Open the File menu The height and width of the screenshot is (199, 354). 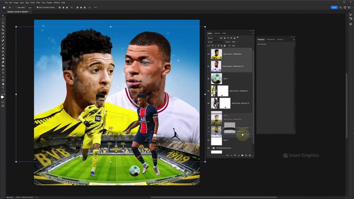6,3
